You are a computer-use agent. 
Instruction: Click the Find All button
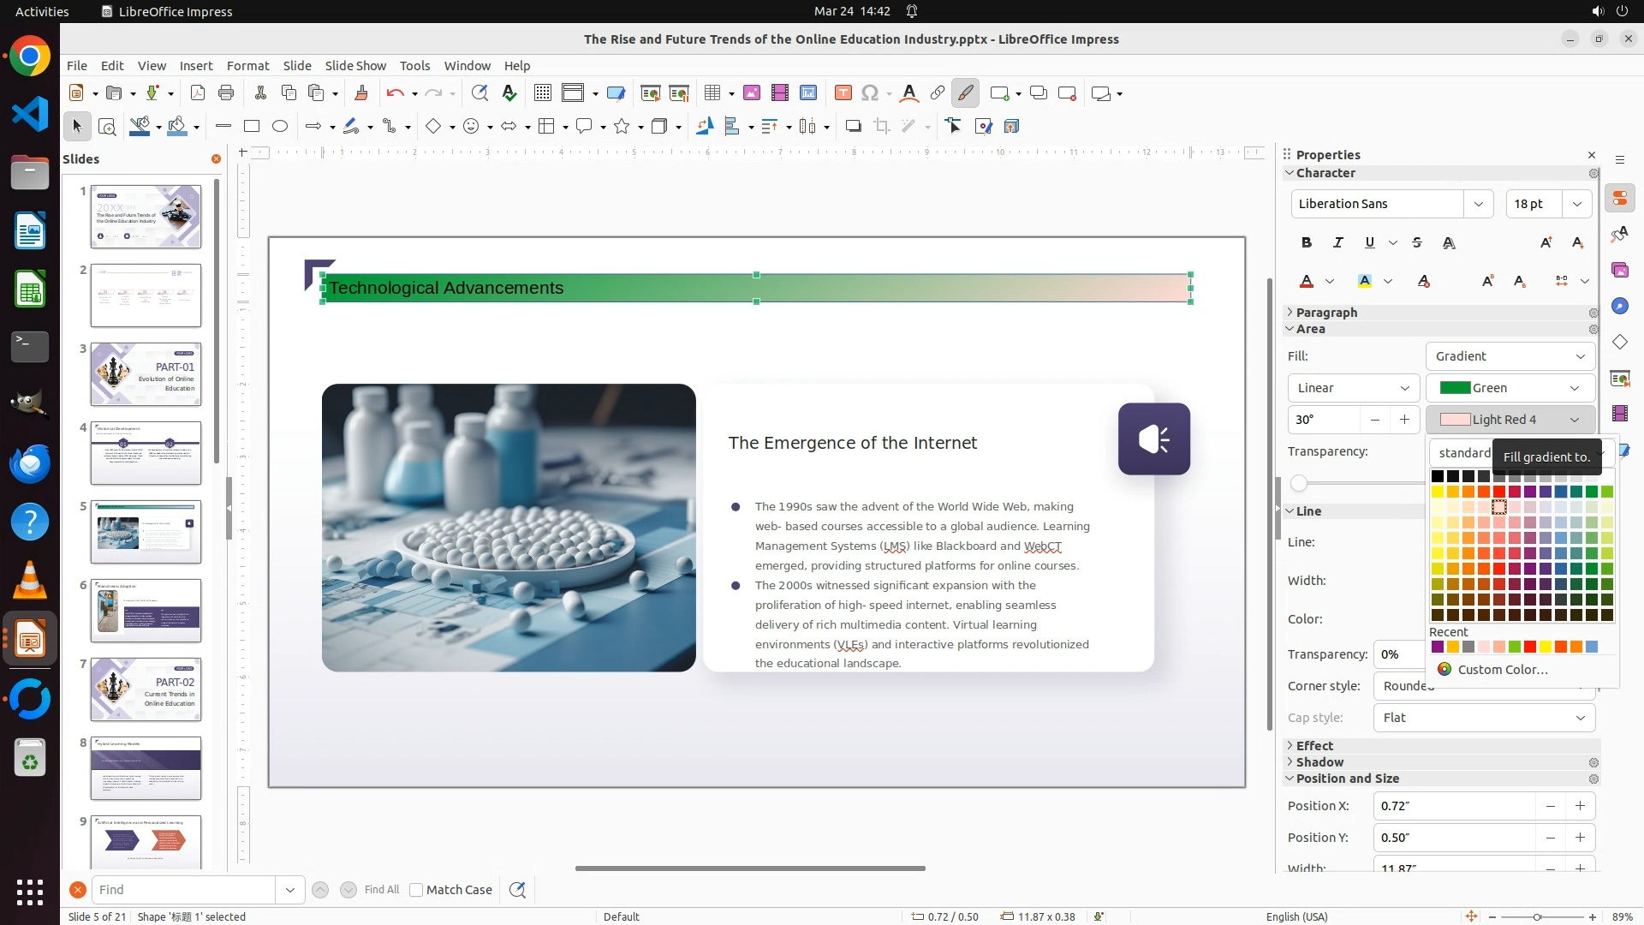[x=381, y=890]
